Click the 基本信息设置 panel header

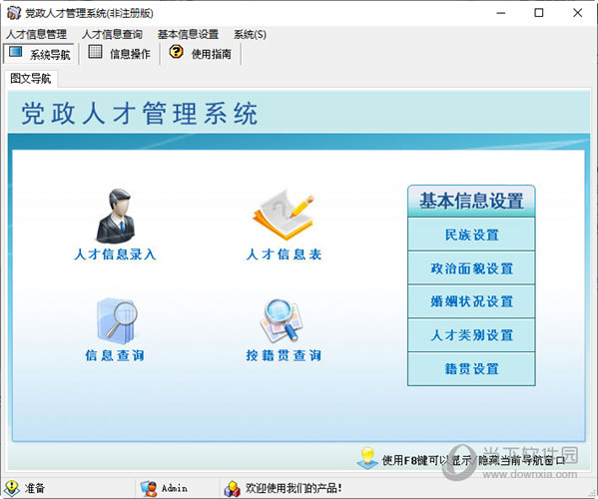471,201
